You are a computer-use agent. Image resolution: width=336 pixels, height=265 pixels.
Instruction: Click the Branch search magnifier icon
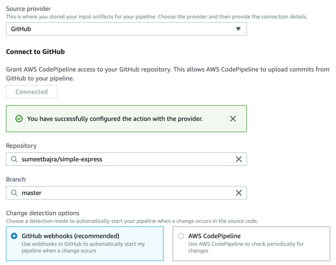click(x=14, y=193)
